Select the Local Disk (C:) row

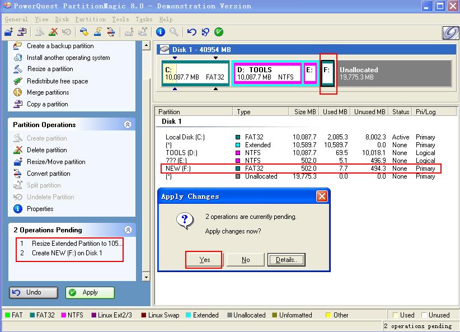coord(301,137)
